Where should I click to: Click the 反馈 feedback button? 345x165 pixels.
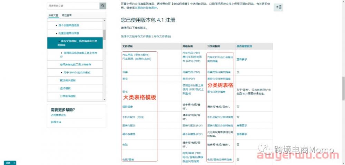10,163
